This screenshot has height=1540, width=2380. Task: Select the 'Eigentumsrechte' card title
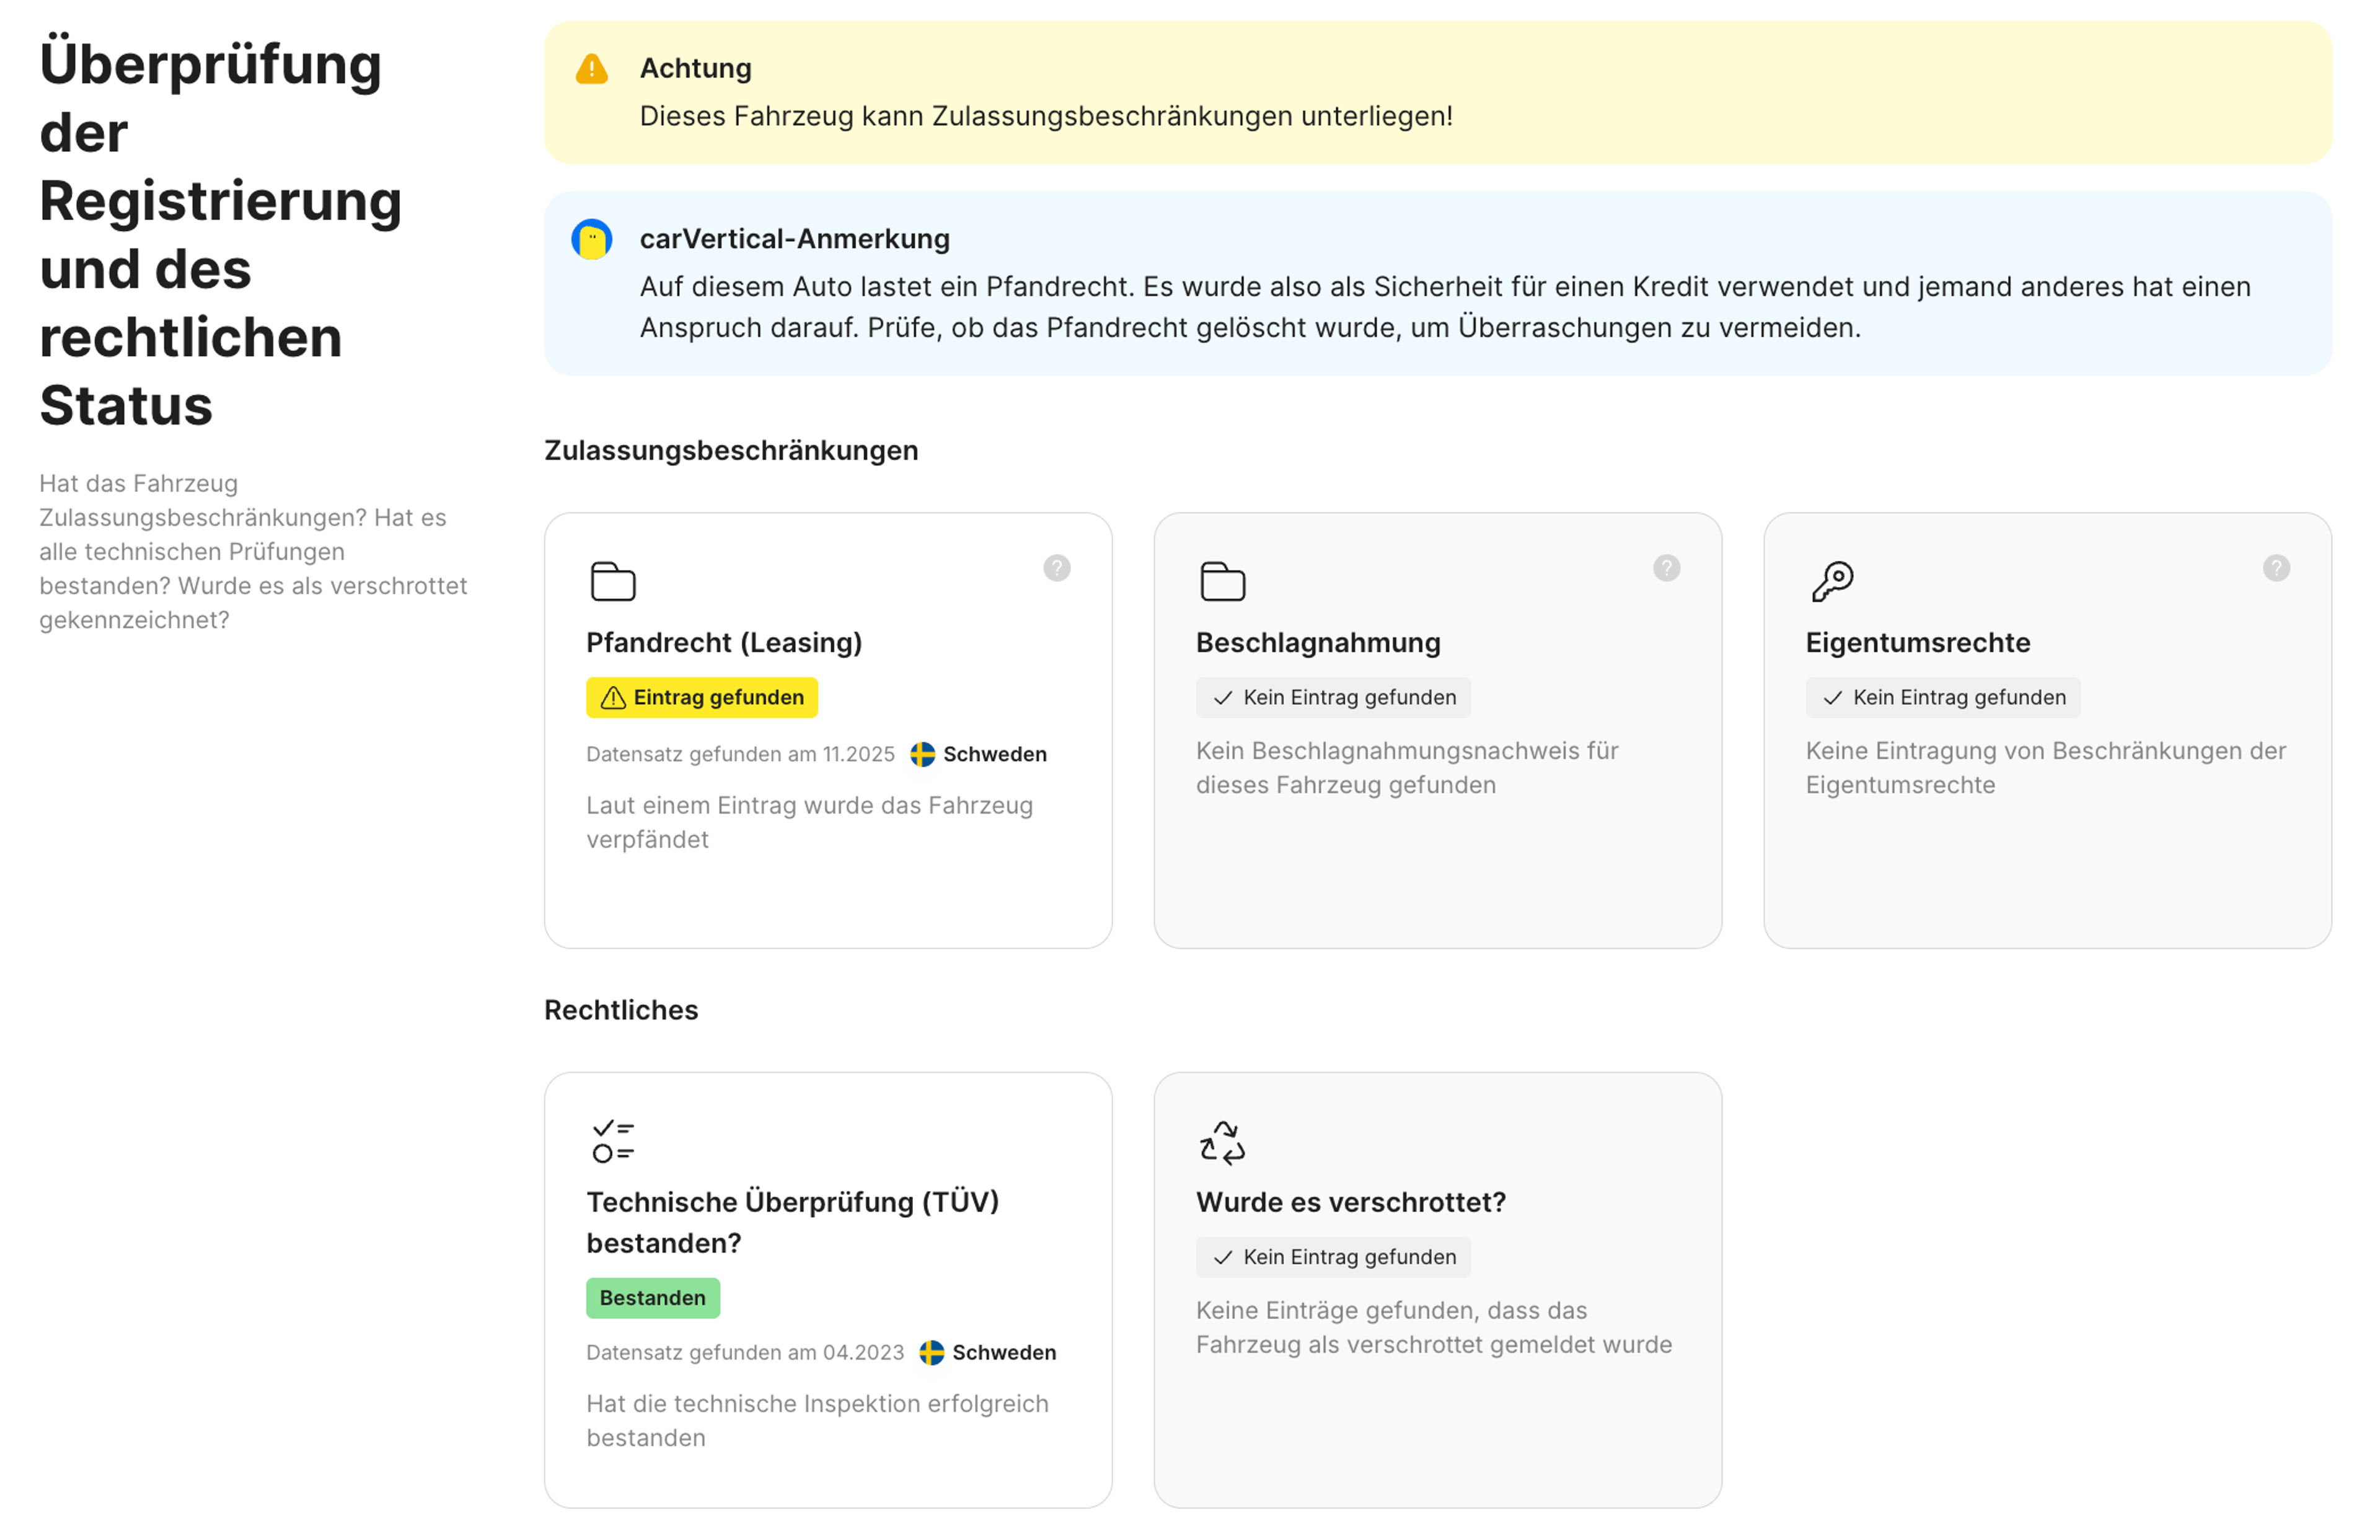click(x=1918, y=643)
